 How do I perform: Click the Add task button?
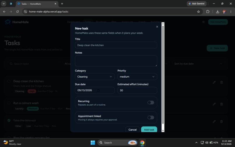(149, 129)
